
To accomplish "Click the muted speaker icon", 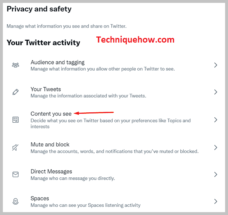I will (15, 147).
